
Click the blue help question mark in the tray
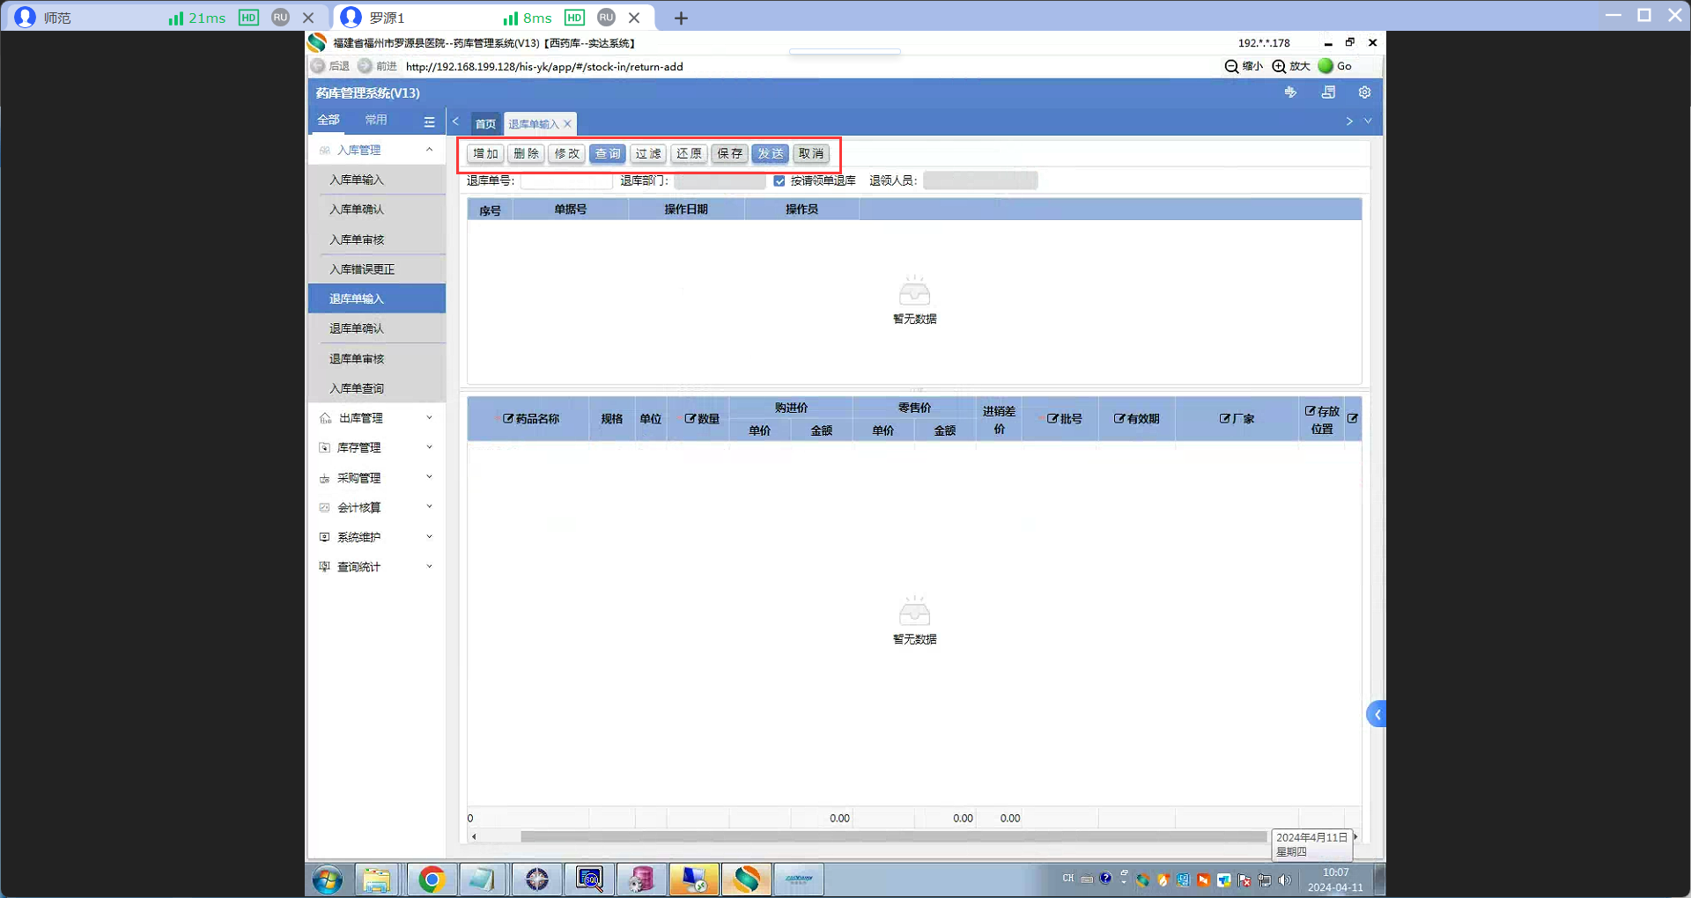[x=1105, y=878]
